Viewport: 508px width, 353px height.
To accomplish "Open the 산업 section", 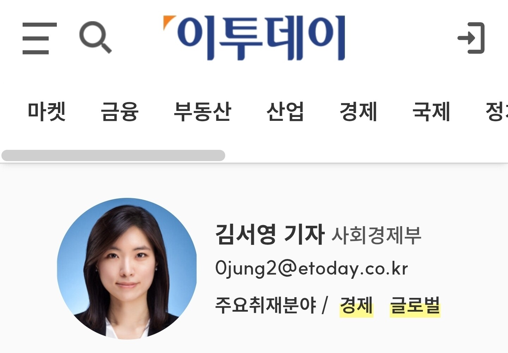I will [x=285, y=112].
